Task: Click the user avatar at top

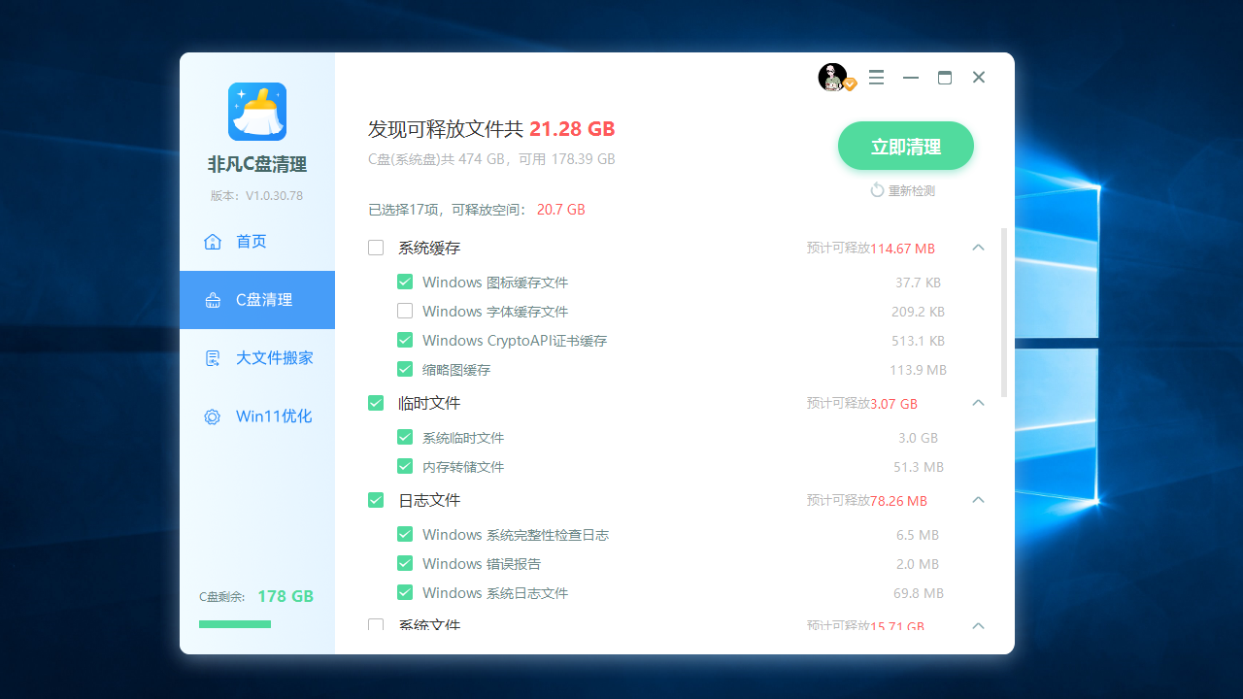Action: point(830,77)
